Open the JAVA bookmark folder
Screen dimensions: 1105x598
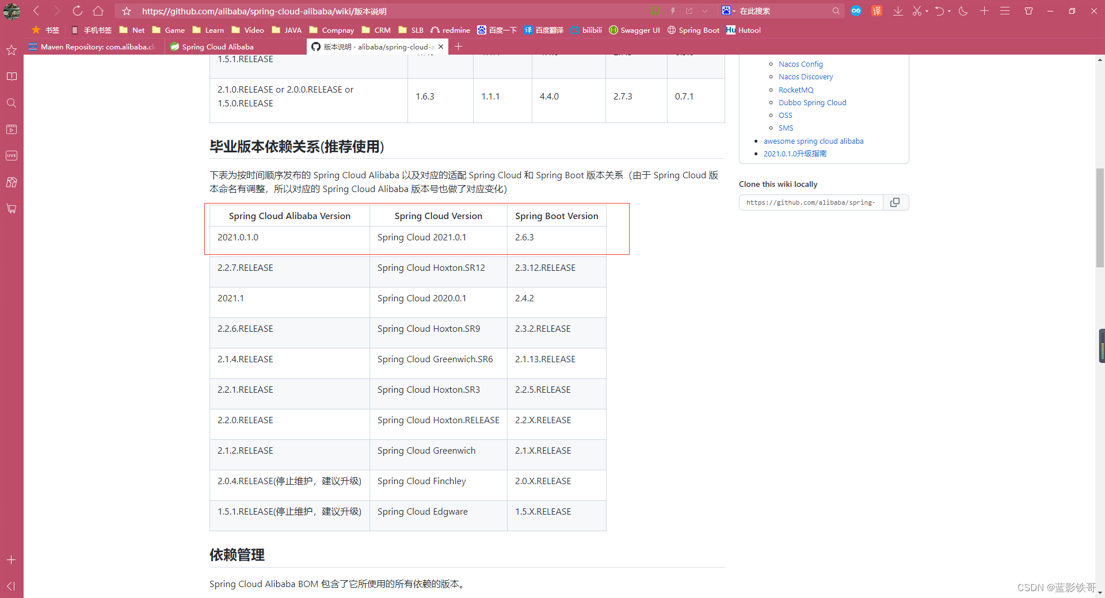(x=287, y=30)
